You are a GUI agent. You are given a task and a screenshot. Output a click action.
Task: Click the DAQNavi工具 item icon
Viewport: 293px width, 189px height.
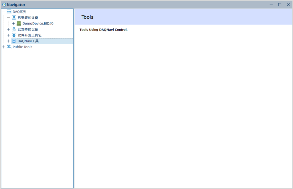(x=14, y=41)
